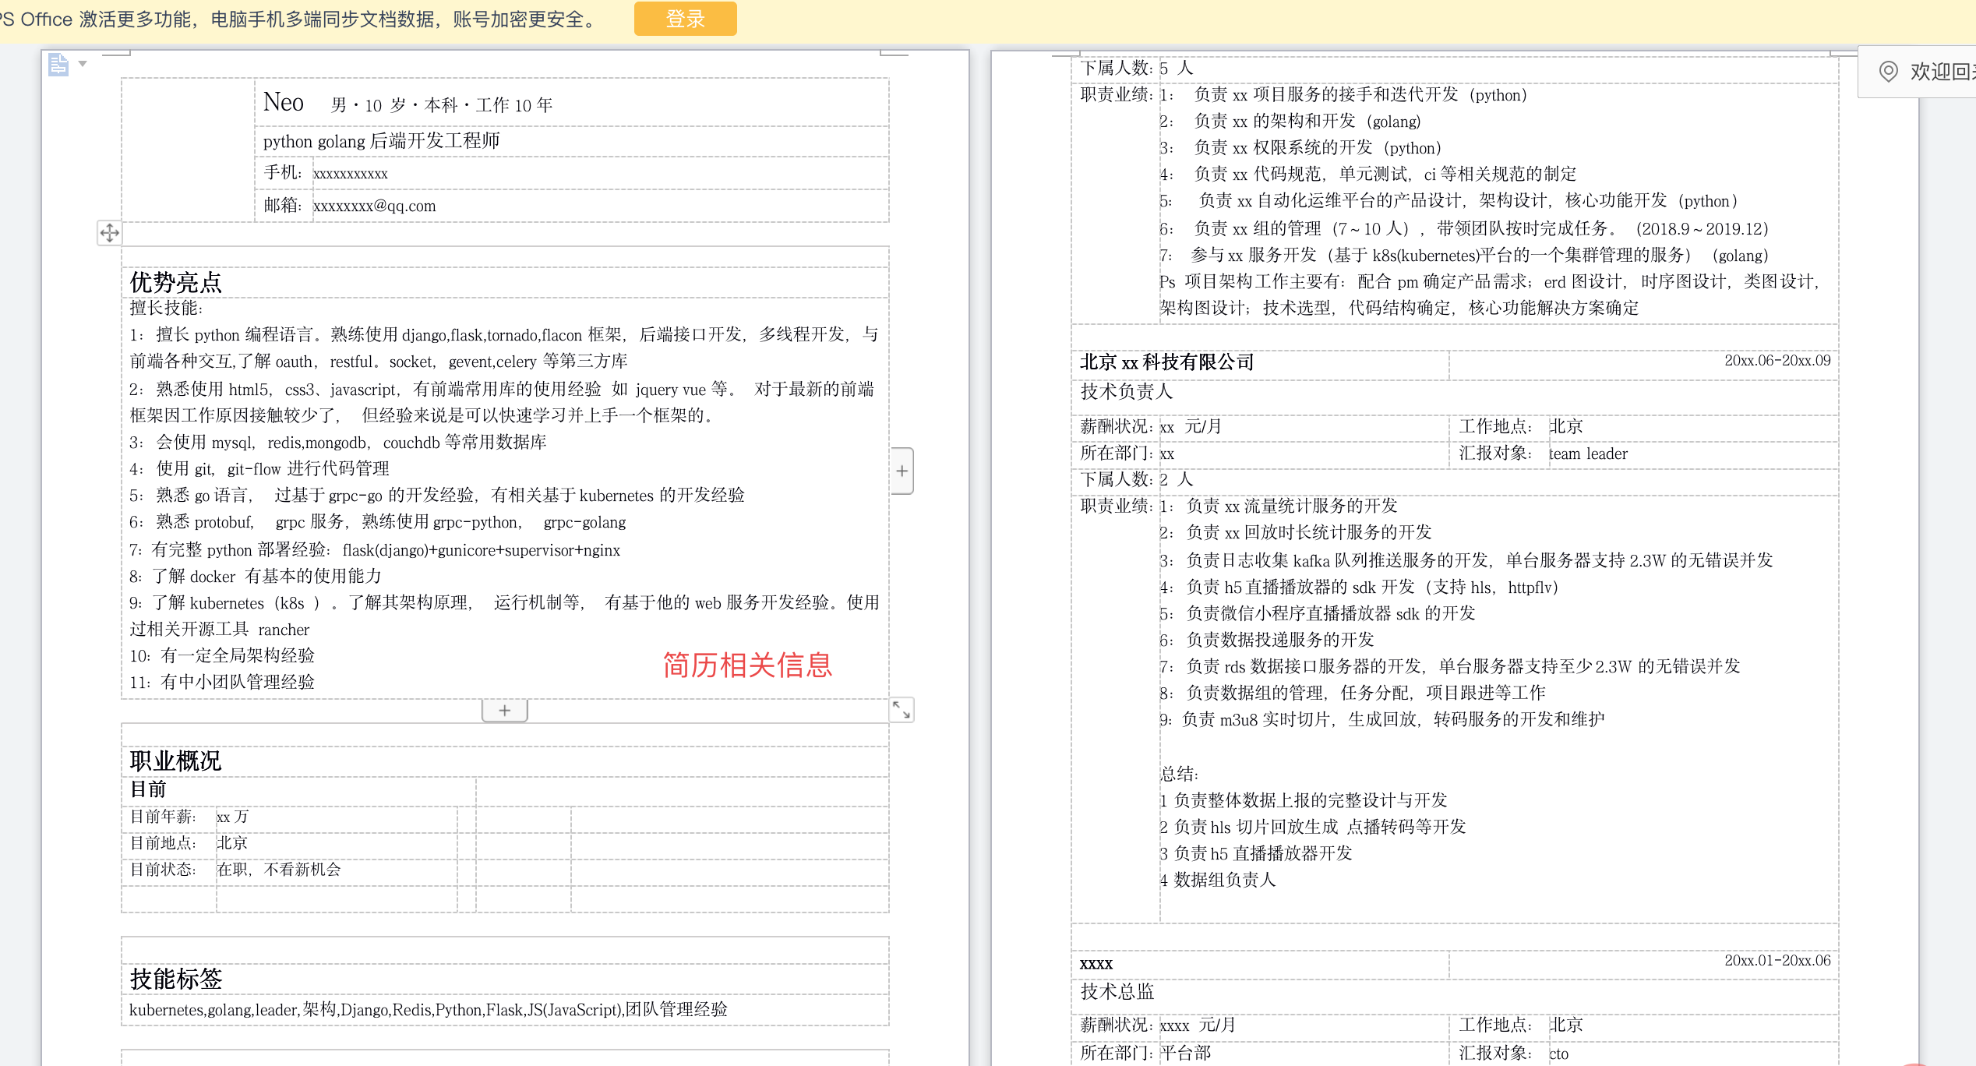Click the 汇报对象 value 'cto'
The height and width of the screenshot is (1066, 1976).
[x=1558, y=1054]
